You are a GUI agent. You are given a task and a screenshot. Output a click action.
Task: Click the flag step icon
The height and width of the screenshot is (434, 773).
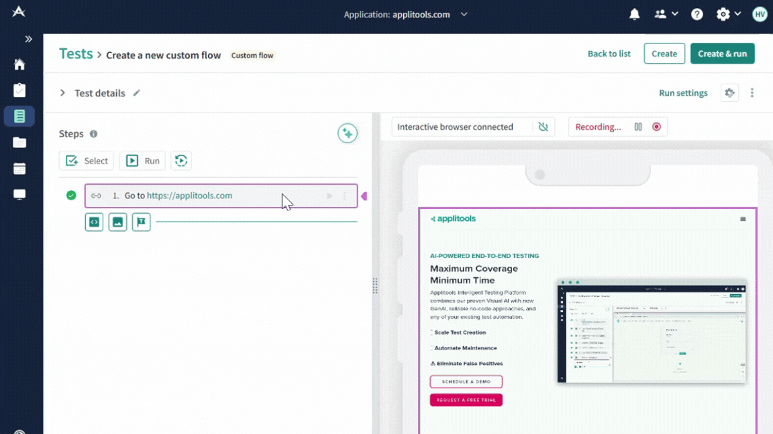coord(141,222)
